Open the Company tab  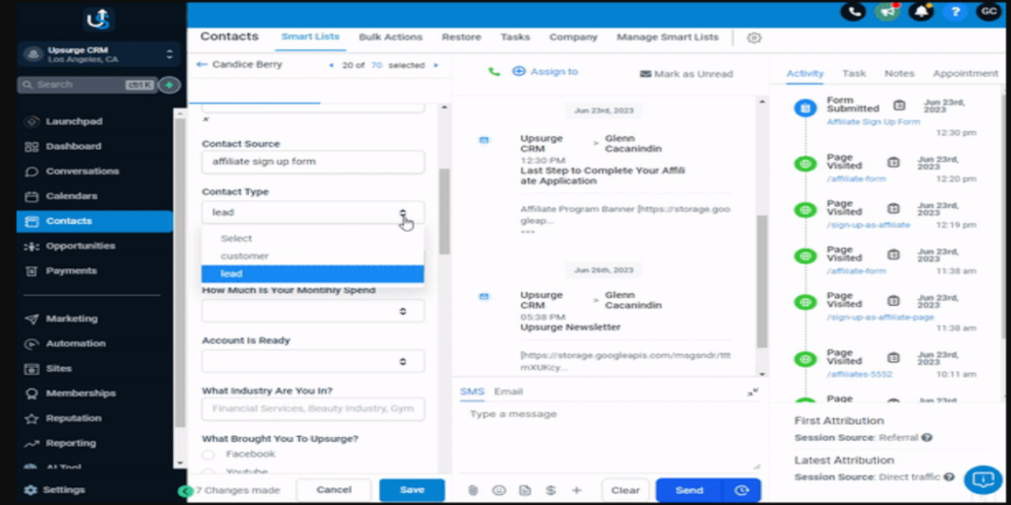tap(574, 37)
